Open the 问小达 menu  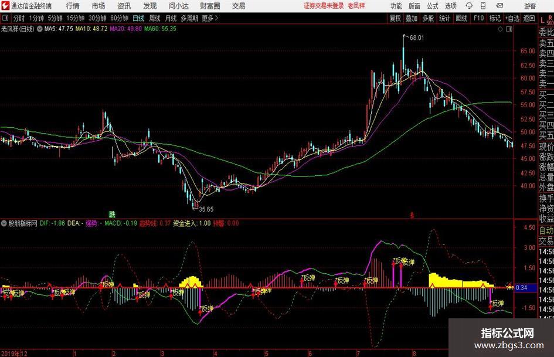coord(178,6)
